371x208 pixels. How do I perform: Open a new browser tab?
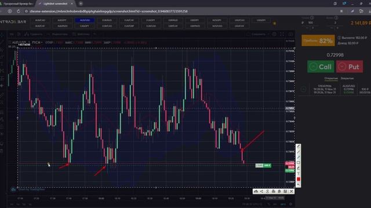click(81, 3)
